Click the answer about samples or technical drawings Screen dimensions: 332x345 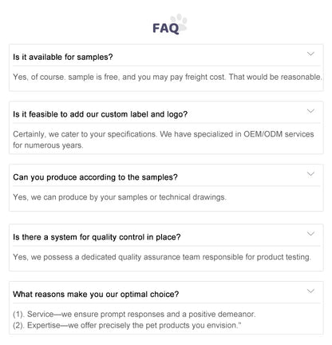[x=120, y=197]
